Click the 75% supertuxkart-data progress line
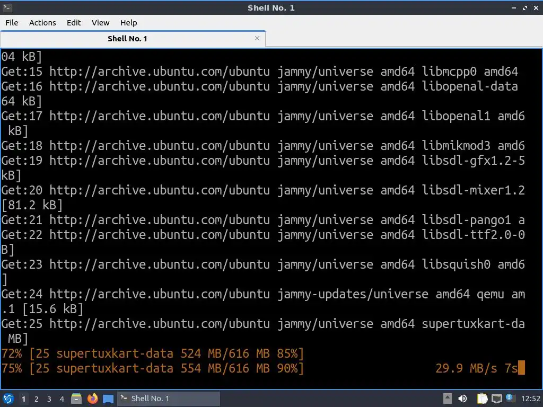Screen dimensions: 543x407 [153, 369]
